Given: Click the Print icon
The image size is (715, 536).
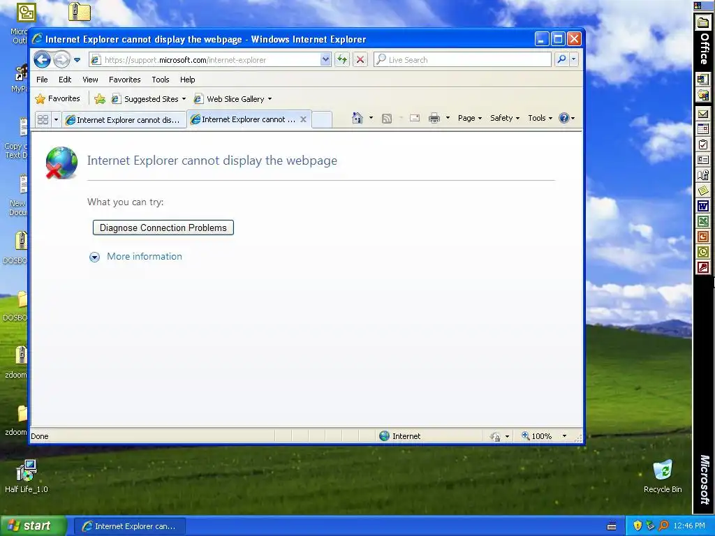Looking at the screenshot, I should click(x=434, y=119).
